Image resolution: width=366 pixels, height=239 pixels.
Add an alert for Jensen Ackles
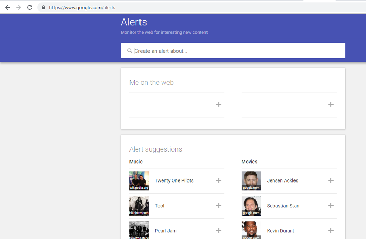331,180
